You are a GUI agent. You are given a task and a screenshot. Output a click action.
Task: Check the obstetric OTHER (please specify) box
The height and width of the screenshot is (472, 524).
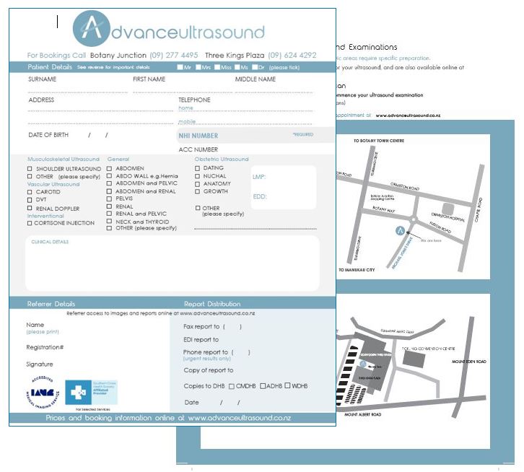click(198, 208)
